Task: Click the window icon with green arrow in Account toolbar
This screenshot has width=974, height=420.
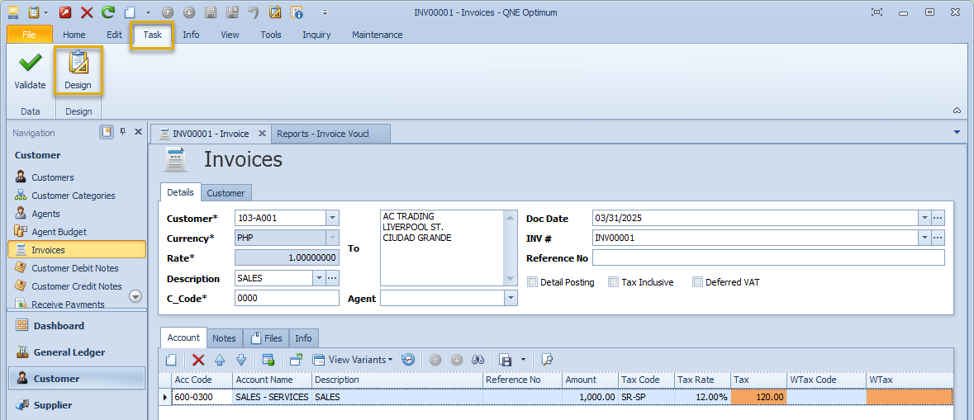Action: 296,359
